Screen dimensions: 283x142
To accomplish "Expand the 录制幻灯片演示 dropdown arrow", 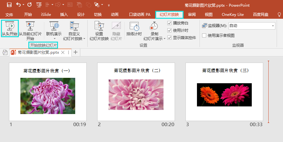I will (x=164, y=39).
